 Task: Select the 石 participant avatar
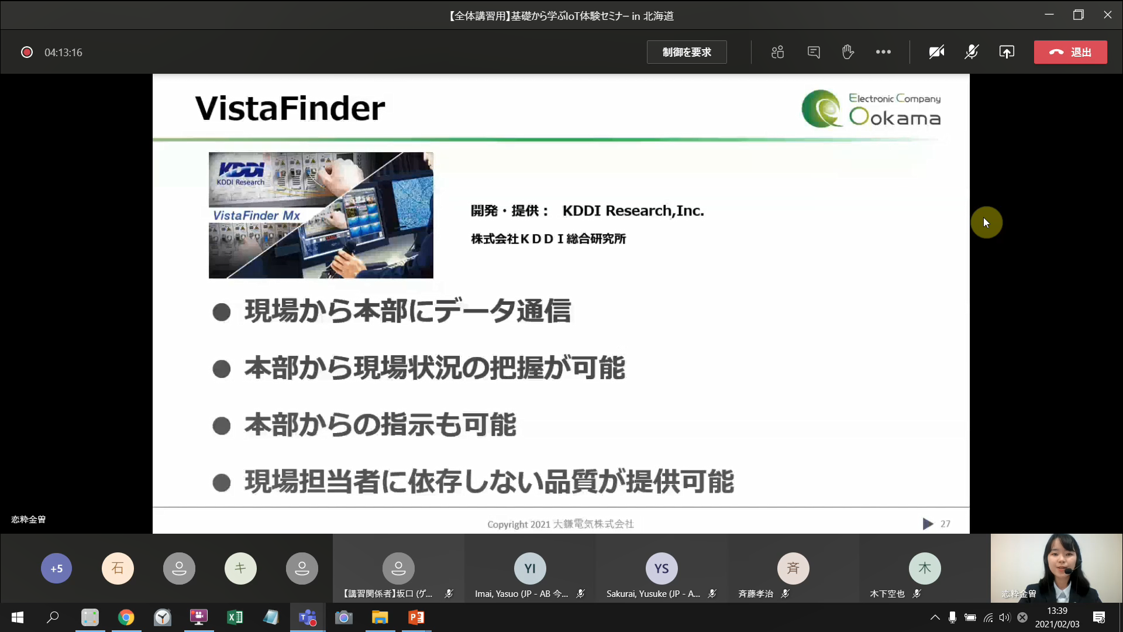(x=118, y=568)
